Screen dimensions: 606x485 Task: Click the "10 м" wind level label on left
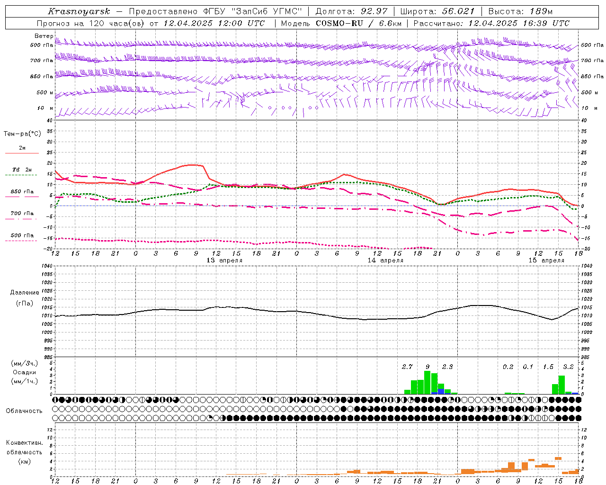(x=45, y=108)
